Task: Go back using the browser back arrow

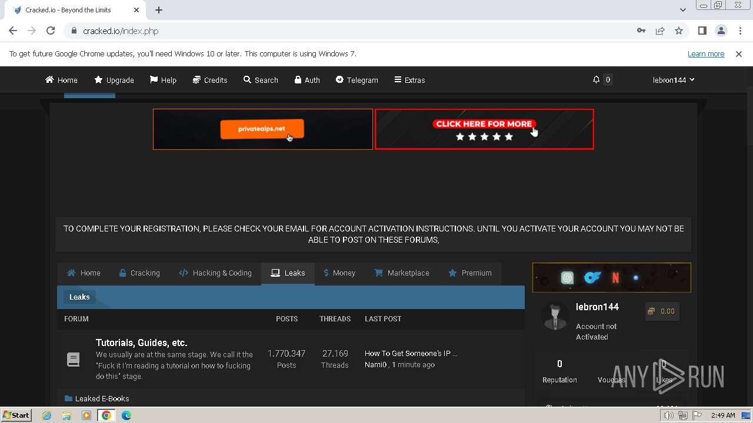Action: (x=13, y=31)
